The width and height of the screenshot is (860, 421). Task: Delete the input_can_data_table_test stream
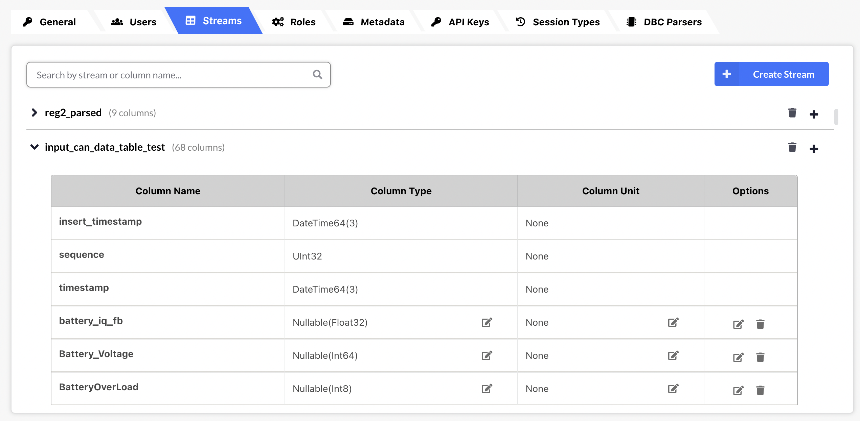pyautogui.click(x=792, y=147)
